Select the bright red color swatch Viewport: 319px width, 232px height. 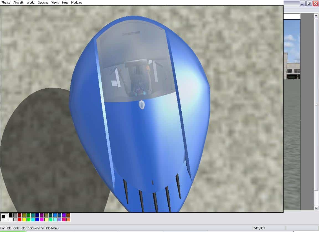(x=19, y=220)
